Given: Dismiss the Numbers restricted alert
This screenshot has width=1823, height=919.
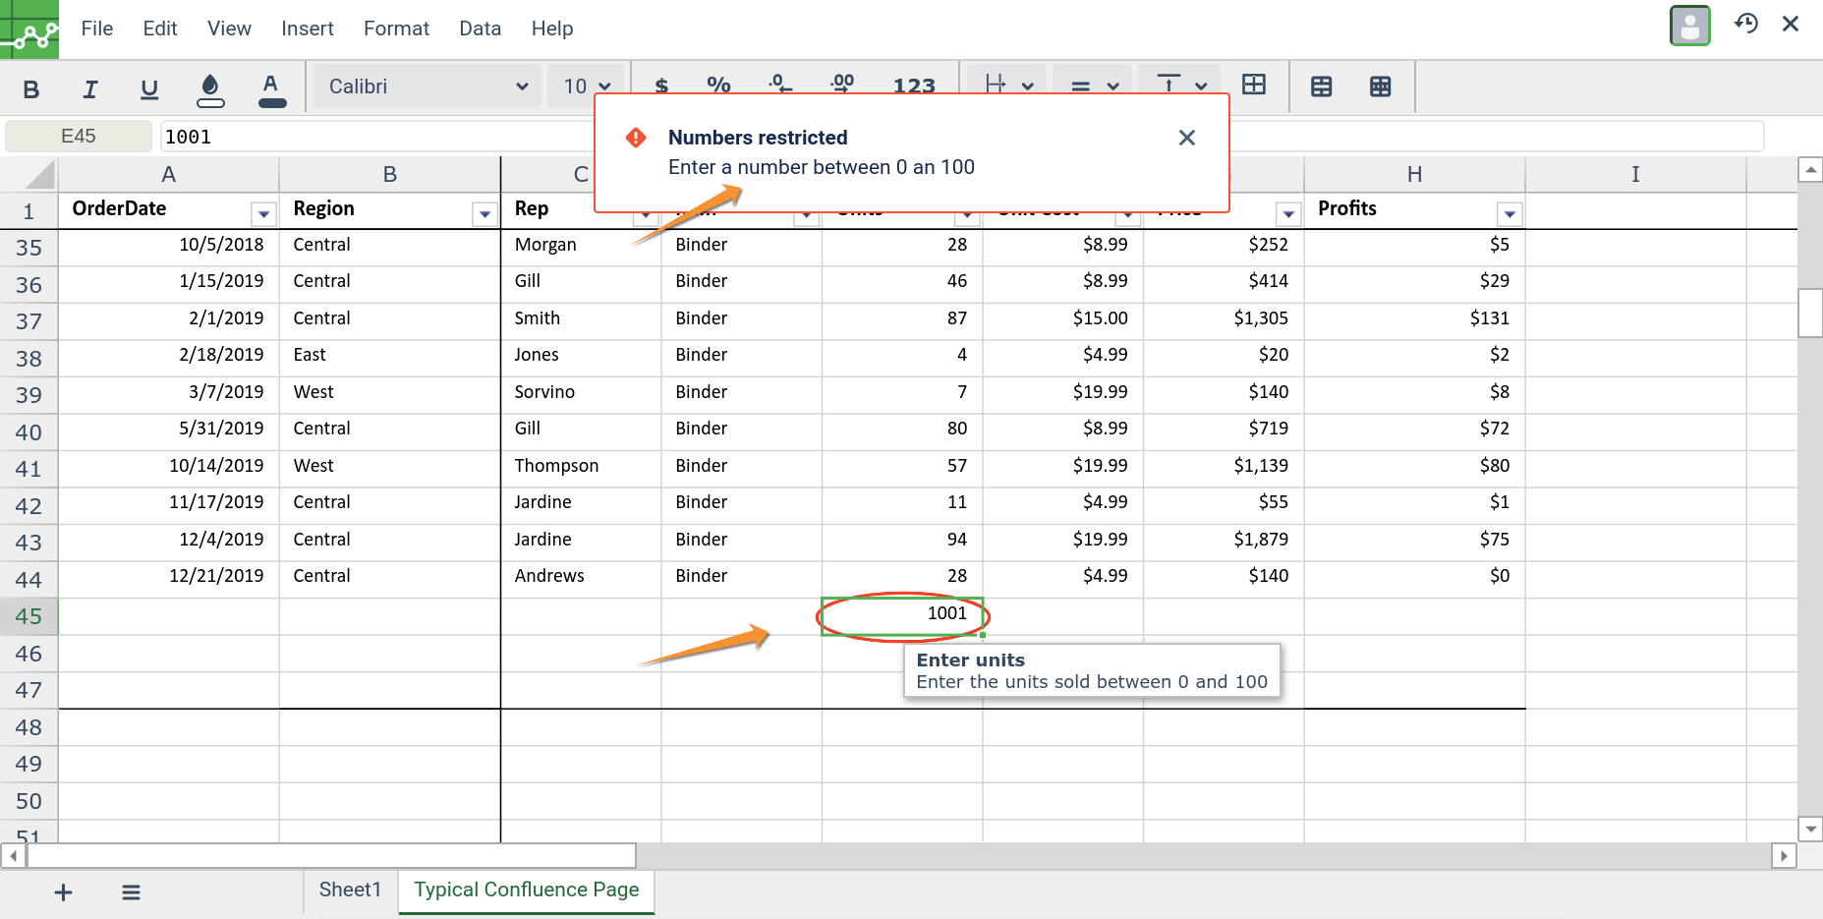Looking at the screenshot, I should 1187,138.
